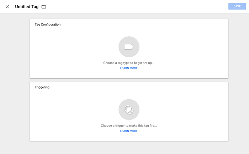Select the gray trigger circle icon
The image size is (249, 154).
[129, 110]
